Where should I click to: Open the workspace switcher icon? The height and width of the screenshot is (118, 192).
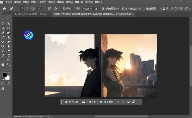pos(187,9)
